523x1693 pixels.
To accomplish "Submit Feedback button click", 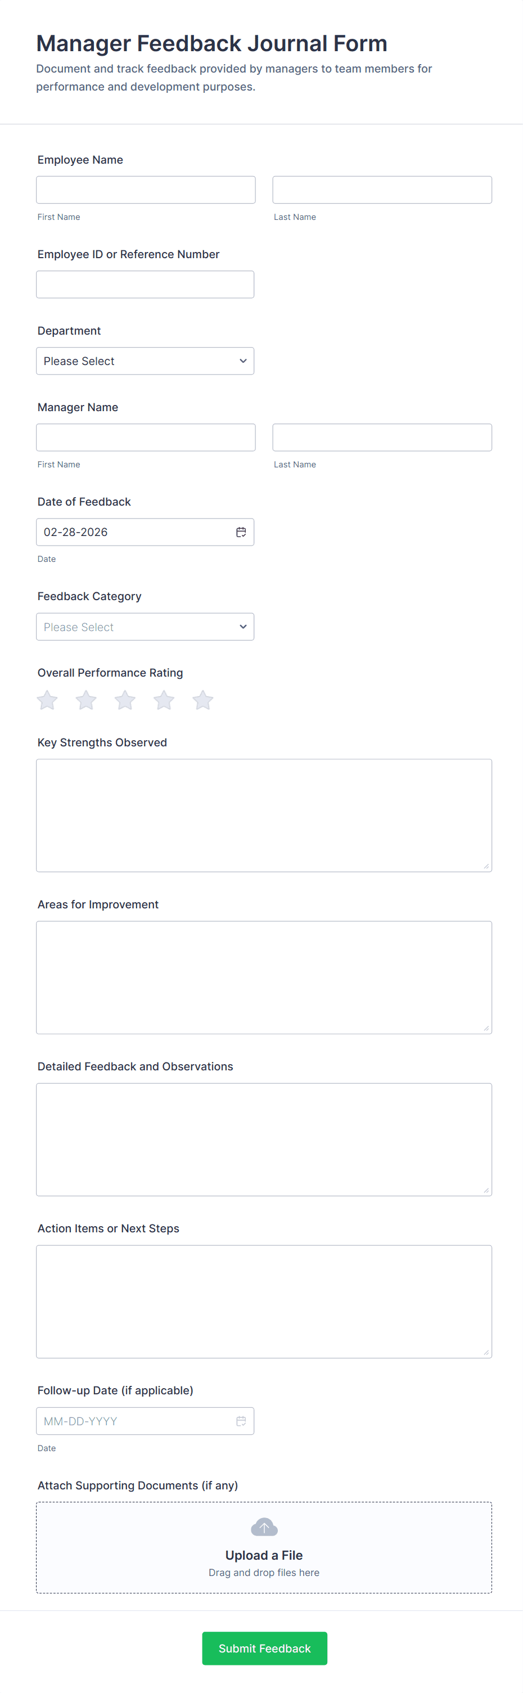I will pyautogui.click(x=264, y=1649).
